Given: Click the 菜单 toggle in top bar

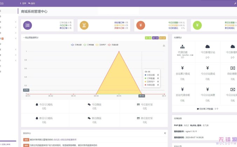Looking at the screenshot, I should [x=23, y=3].
